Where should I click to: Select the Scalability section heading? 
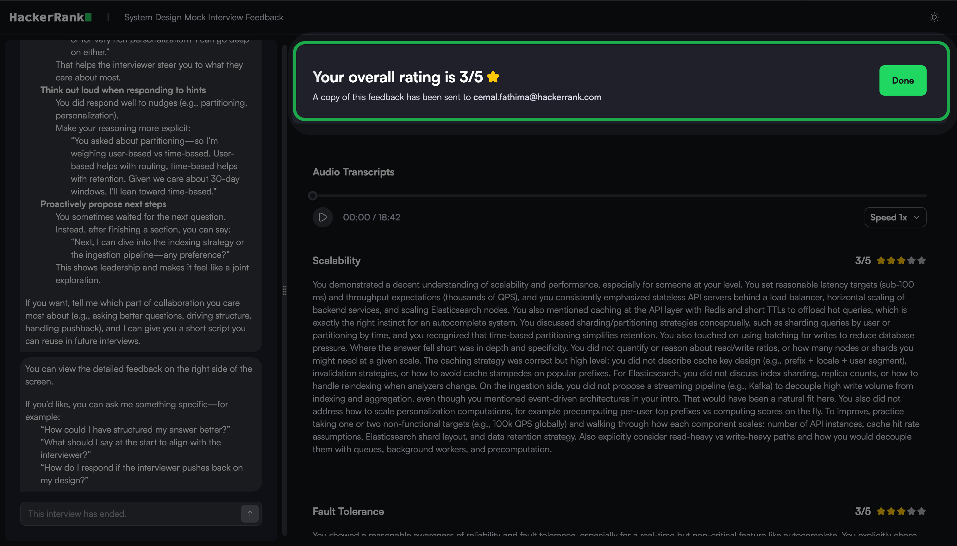click(336, 261)
